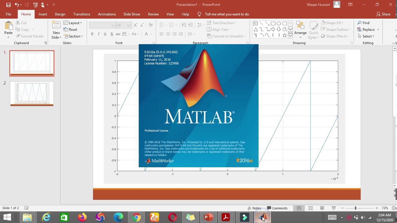Select the Isosceles Triangle shape
Image resolution: width=397 pixels, height=223 pixels.
[256, 29]
